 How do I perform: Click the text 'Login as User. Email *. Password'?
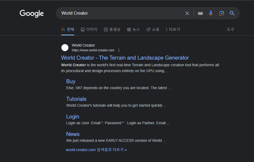tap(118, 123)
